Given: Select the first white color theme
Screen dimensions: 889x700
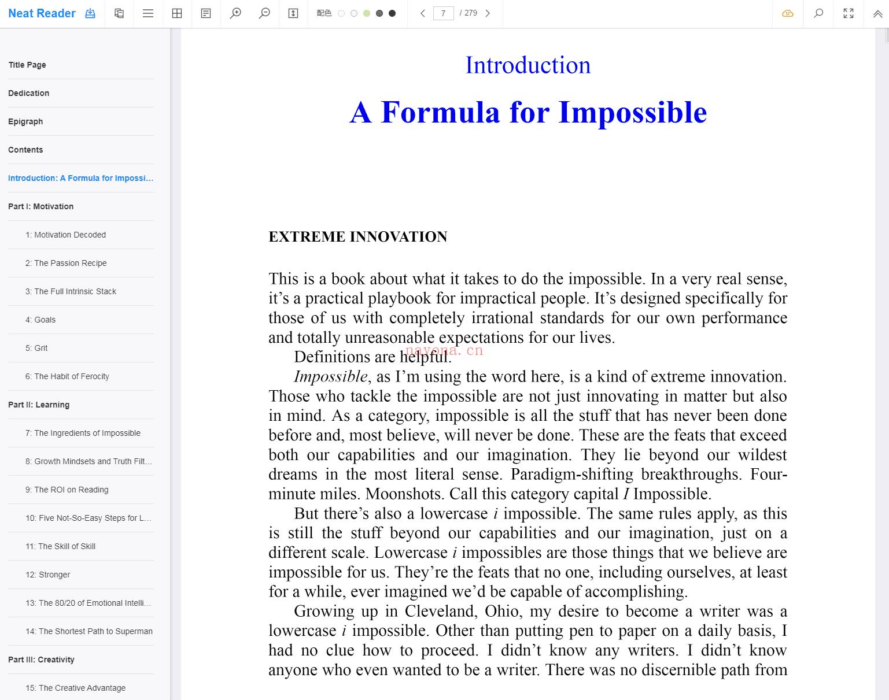Looking at the screenshot, I should tap(341, 13).
